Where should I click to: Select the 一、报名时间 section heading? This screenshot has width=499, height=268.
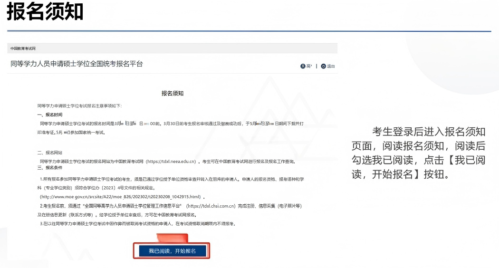49,115
